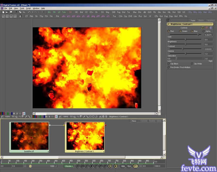The height and width of the screenshot is (172, 217).
Task: Enable the Alpha channel checkbox
Action: [x=204, y=31]
